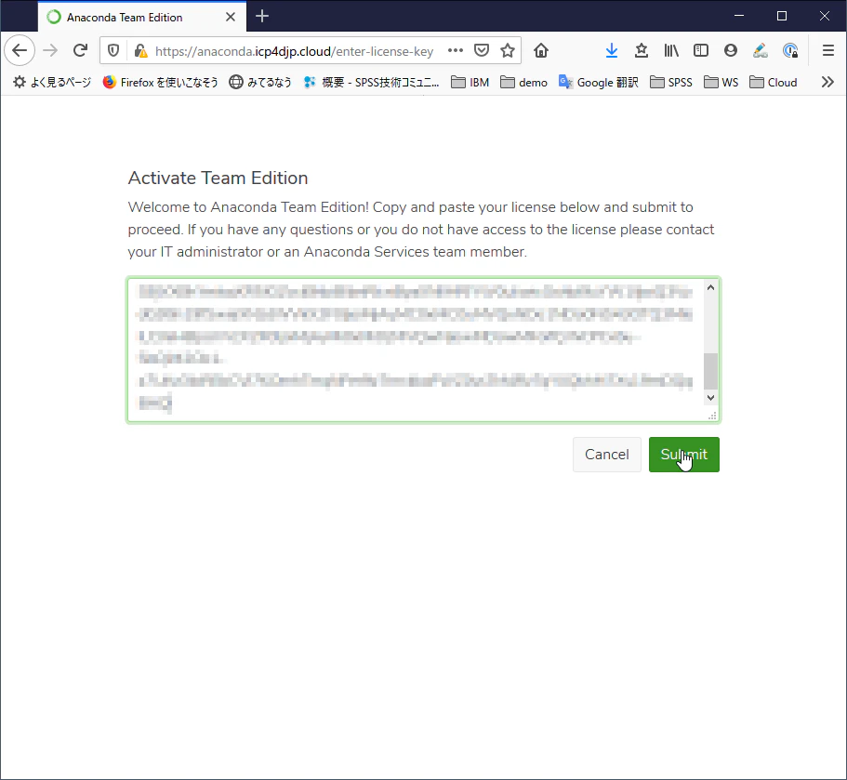Submit the license key
Viewport: 847px width, 780px height.
[x=684, y=455]
